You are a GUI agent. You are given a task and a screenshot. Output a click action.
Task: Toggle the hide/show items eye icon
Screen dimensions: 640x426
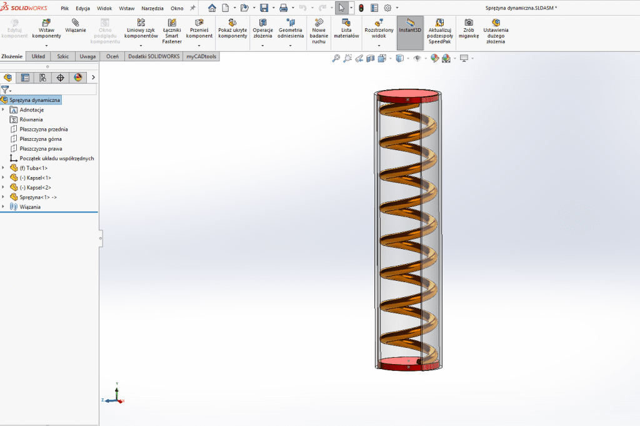417,58
